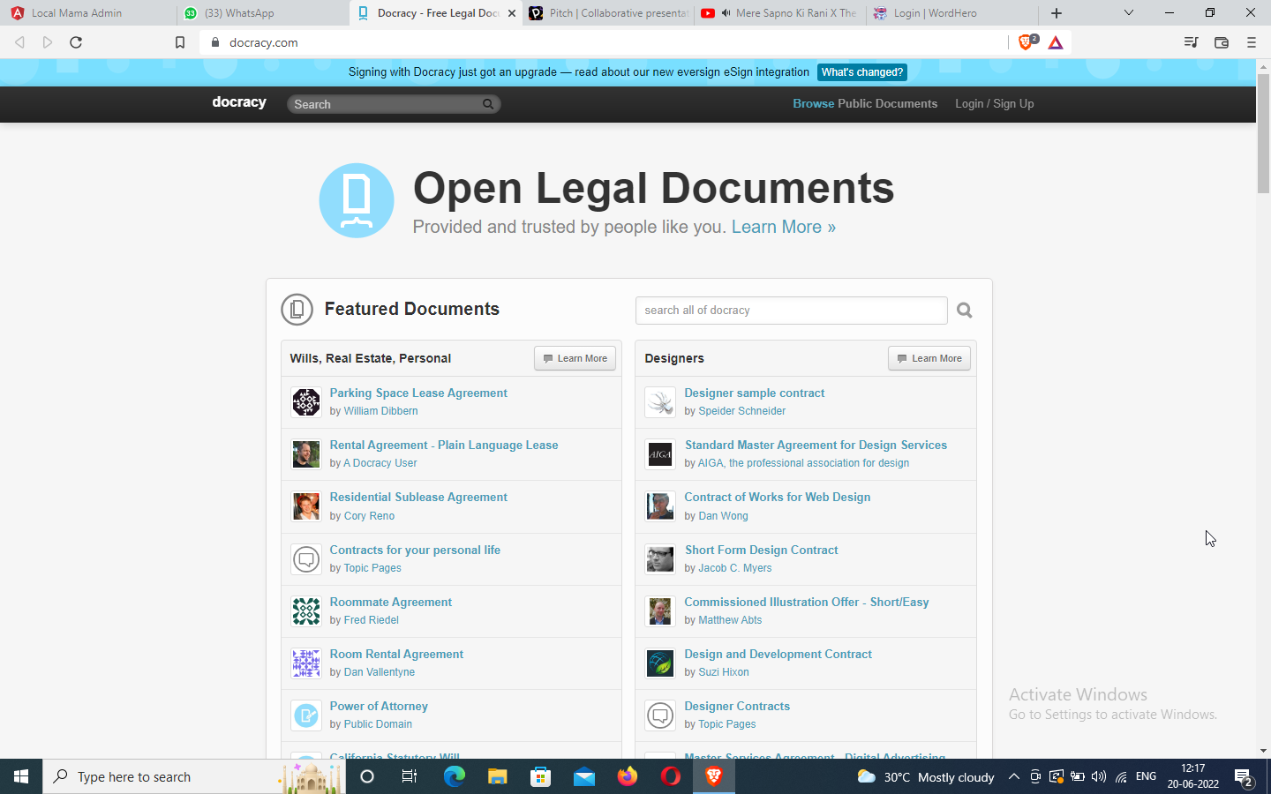Open the Parking Space Lease Agreement link
This screenshot has width=1271, height=794.
click(x=418, y=393)
